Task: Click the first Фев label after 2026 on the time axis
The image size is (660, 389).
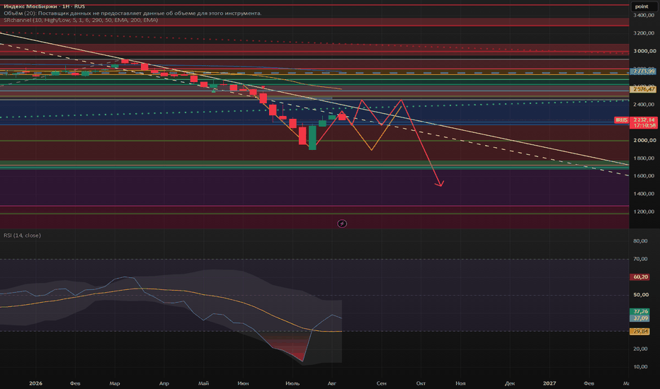Action: point(75,383)
